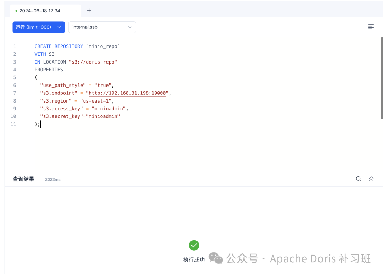Collapse the results panel with double chevron

coord(371,179)
